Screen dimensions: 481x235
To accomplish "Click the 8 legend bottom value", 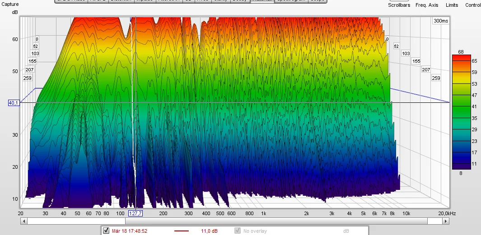I will pos(460,173).
